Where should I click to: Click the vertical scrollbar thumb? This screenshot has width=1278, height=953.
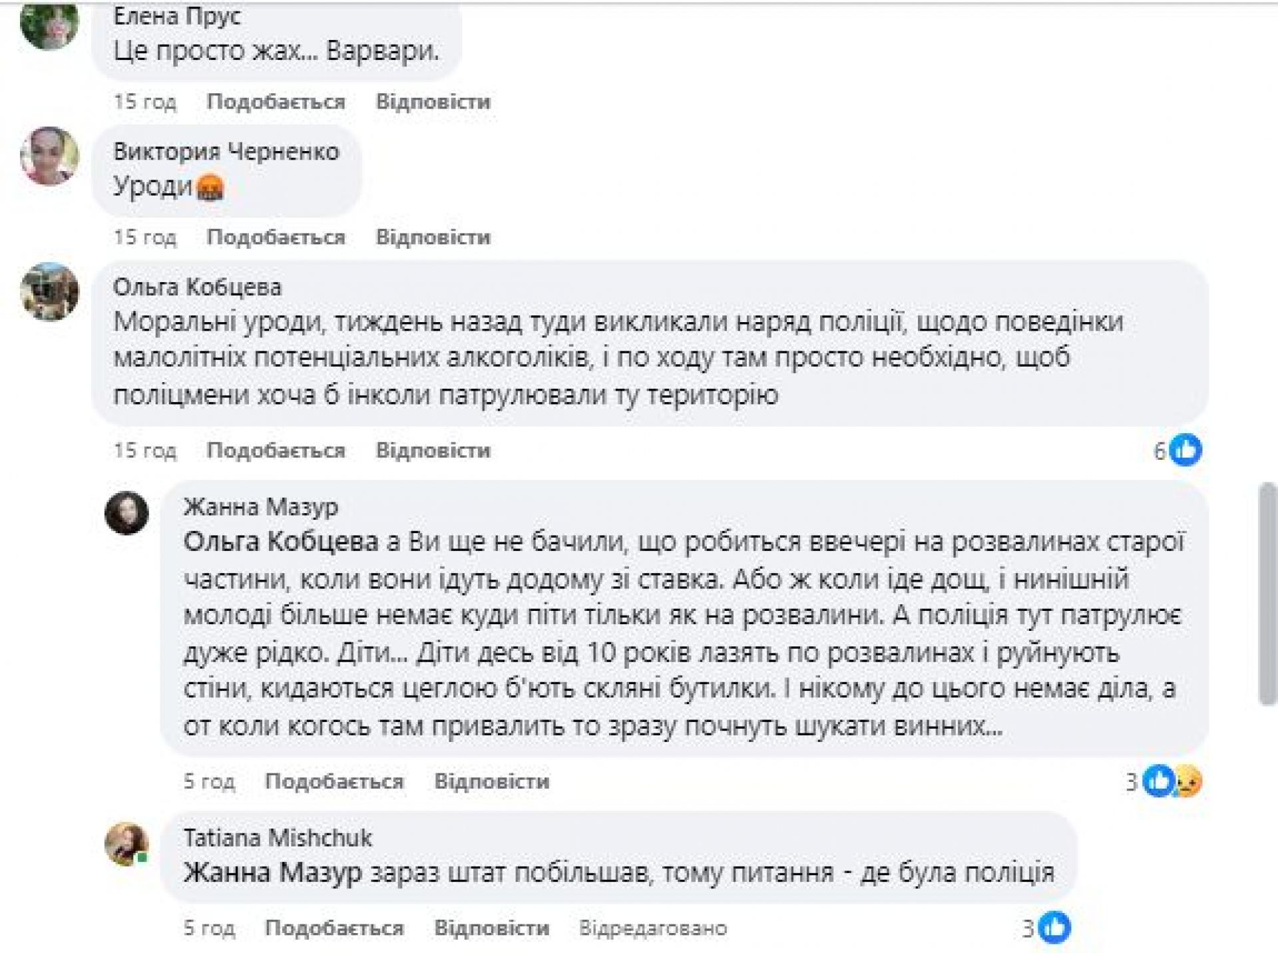(1267, 592)
